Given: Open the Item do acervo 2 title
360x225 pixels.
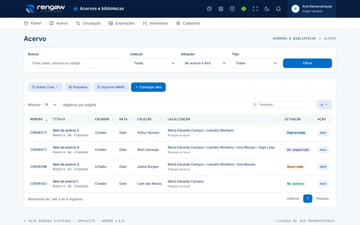Looking at the screenshot, I should (66, 130).
